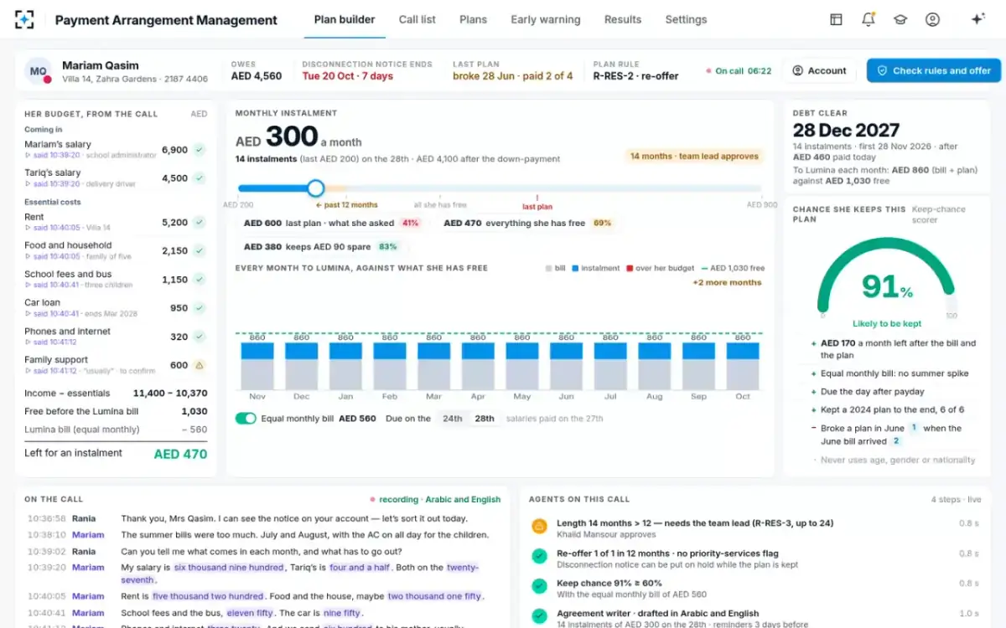1006x628 pixels.
Task: Click Mariam Qasim's MQ avatar
Action: click(x=38, y=71)
